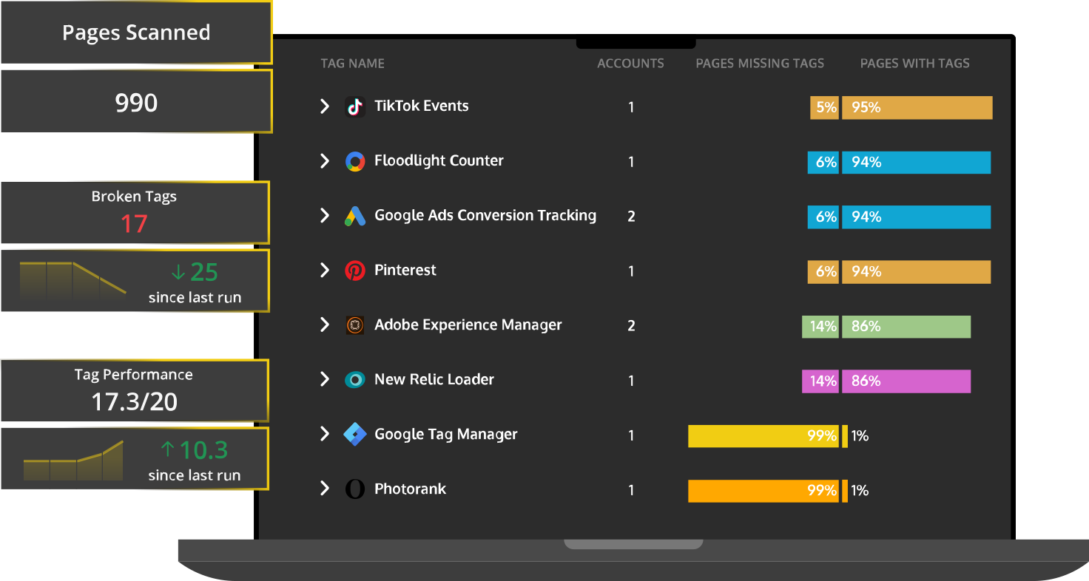1089x581 pixels.
Task: Click TikTok Events 5% missing tags bar
Action: (x=824, y=108)
